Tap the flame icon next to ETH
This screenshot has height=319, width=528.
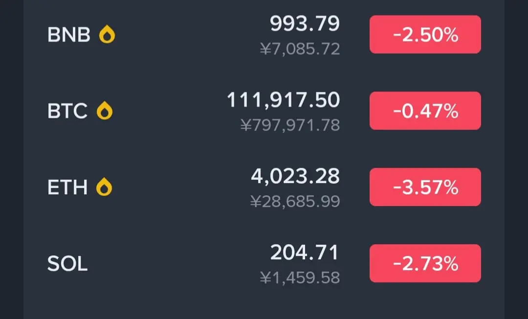tap(104, 187)
